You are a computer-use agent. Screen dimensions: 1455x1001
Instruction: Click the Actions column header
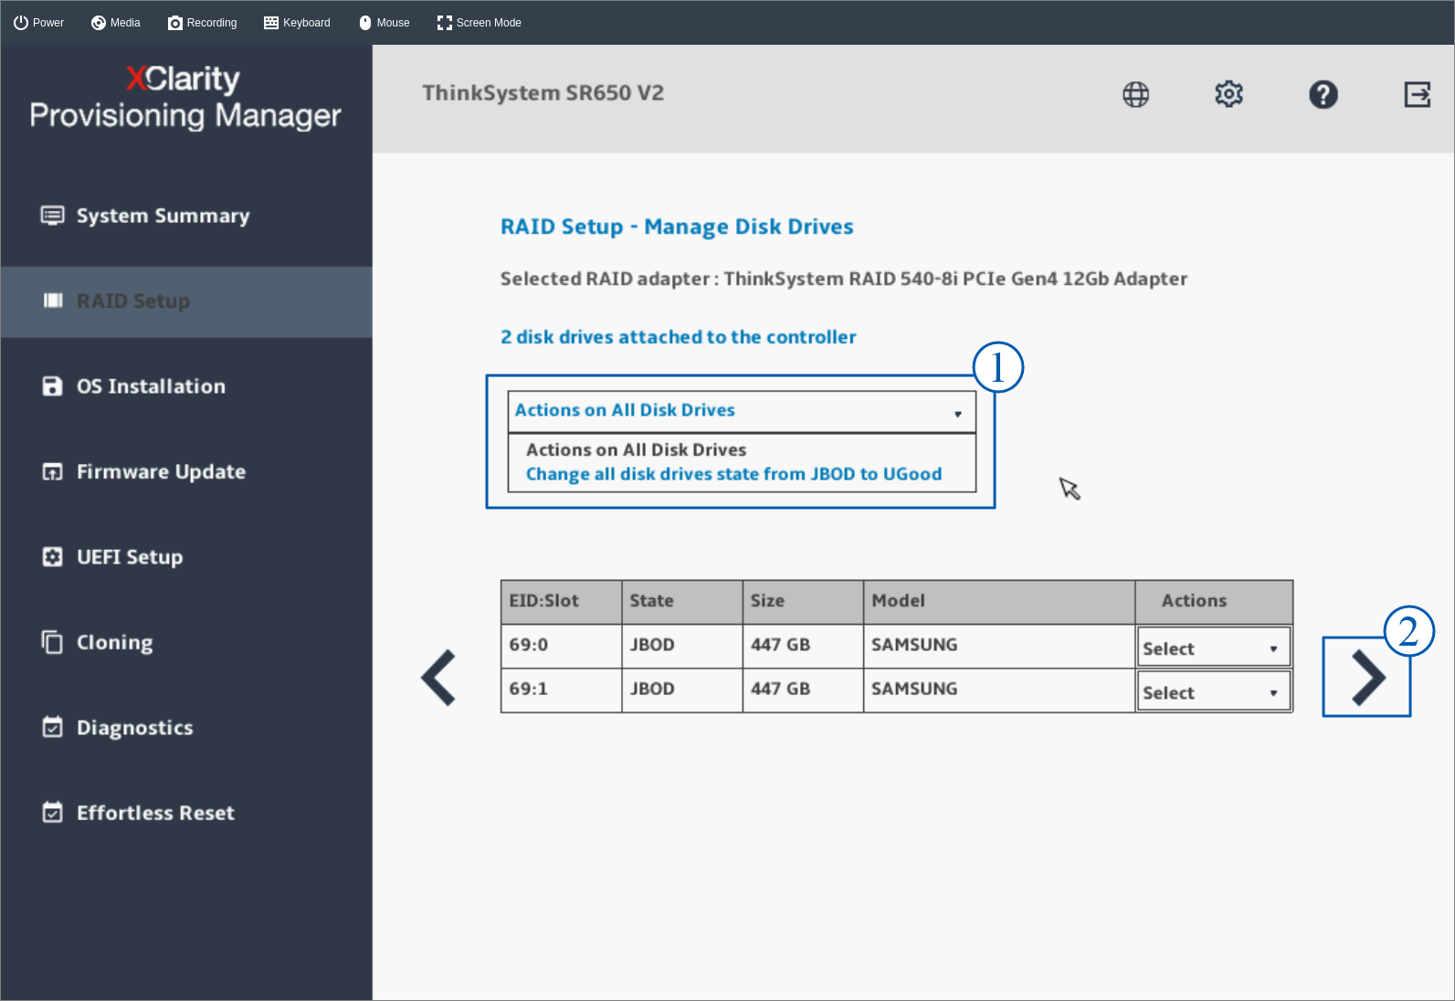[1214, 602]
